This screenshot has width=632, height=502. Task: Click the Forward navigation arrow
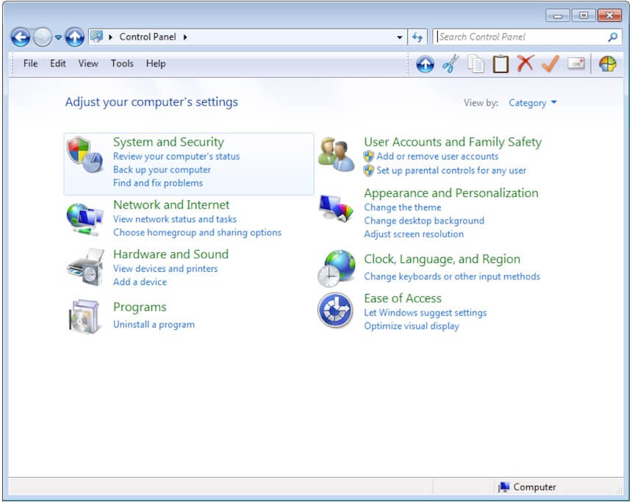coord(43,37)
